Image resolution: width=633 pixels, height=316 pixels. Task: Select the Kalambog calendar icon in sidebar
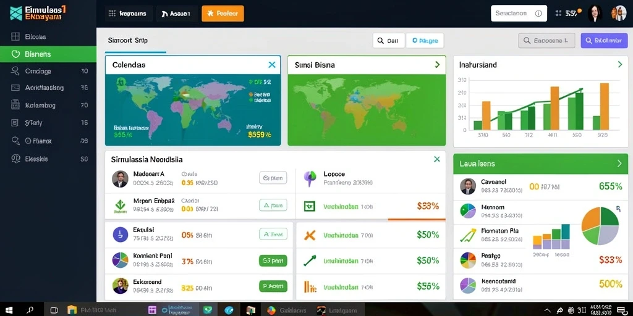[x=15, y=105]
